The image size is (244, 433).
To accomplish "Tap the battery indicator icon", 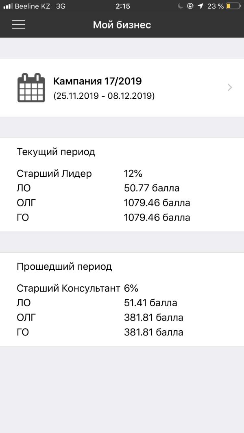I will [233, 6].
